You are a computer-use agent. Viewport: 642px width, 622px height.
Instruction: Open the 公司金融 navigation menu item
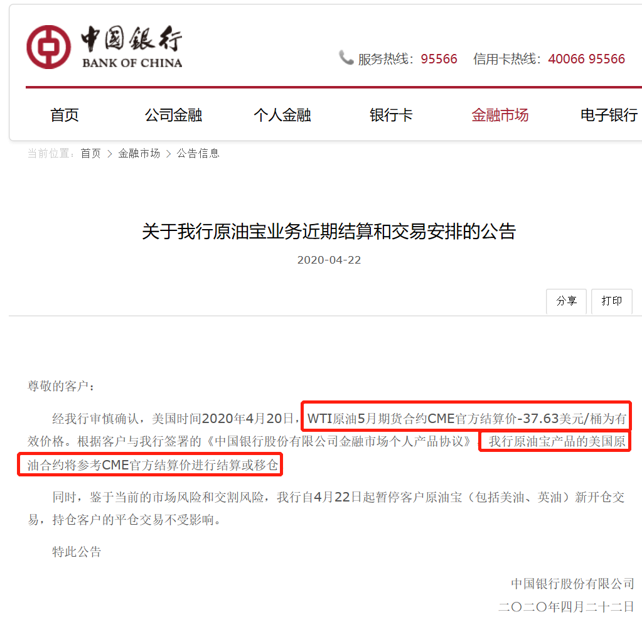173,115
